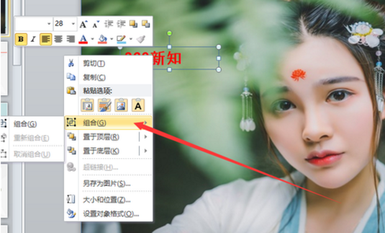The image size is (385, 233).
Task: Paste keep text only A icon
Action: coord(138,105)
